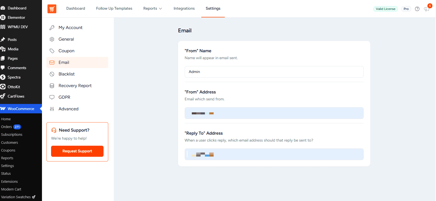Select the Settings tab in top navigation
Screen dimensions: 436x201
point(213,9)
